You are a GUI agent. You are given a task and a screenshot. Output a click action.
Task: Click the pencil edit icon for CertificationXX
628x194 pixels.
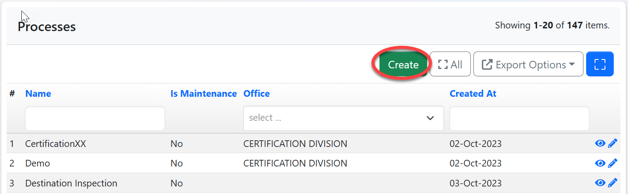[613, 143]
